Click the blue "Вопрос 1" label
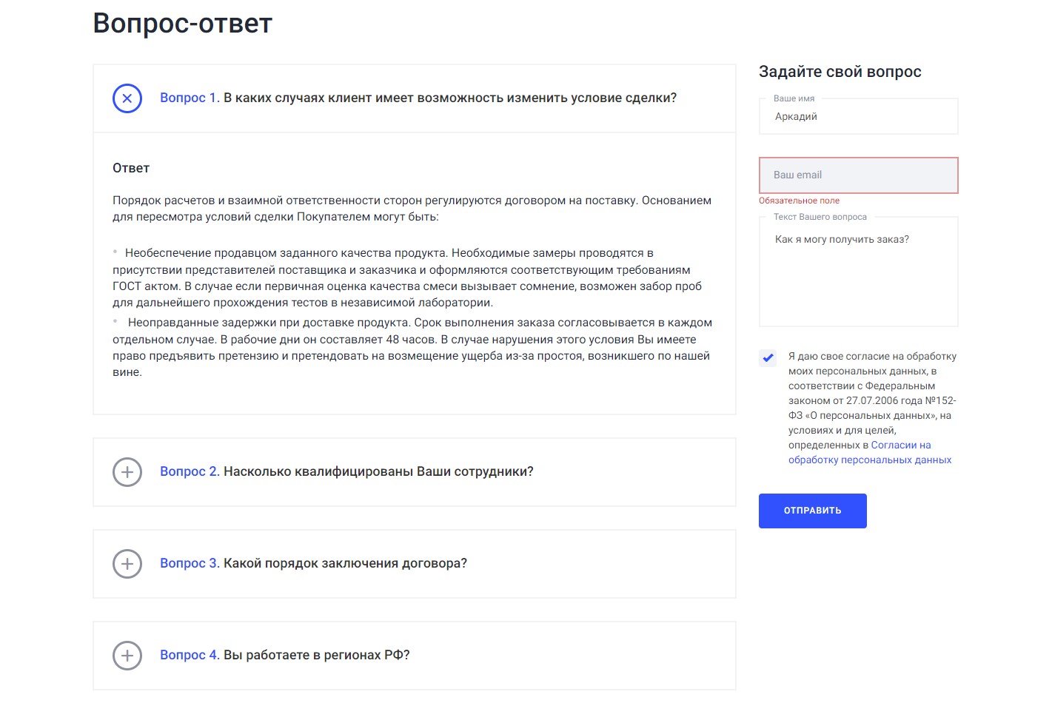The height and width of the screenshot is (703, 1052). [x=189, y=98]
